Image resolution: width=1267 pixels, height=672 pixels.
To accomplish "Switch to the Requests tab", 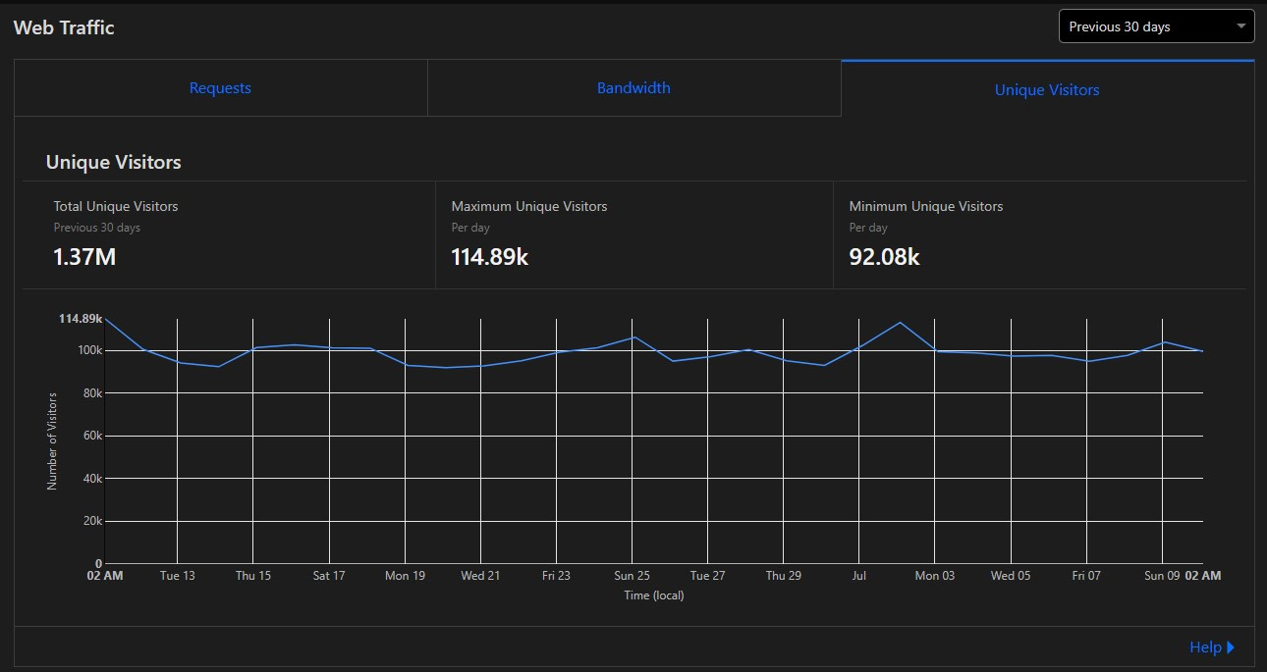I will 220,88.
